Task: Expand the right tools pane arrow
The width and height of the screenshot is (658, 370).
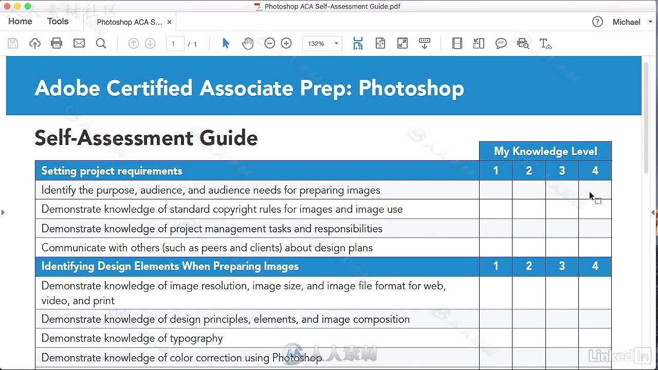Action: pyautogui.click(x=653, y=212)
